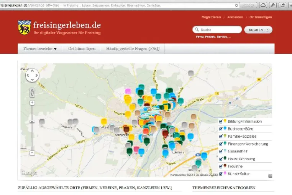Click the map zoom slider handle

point(32,121)
